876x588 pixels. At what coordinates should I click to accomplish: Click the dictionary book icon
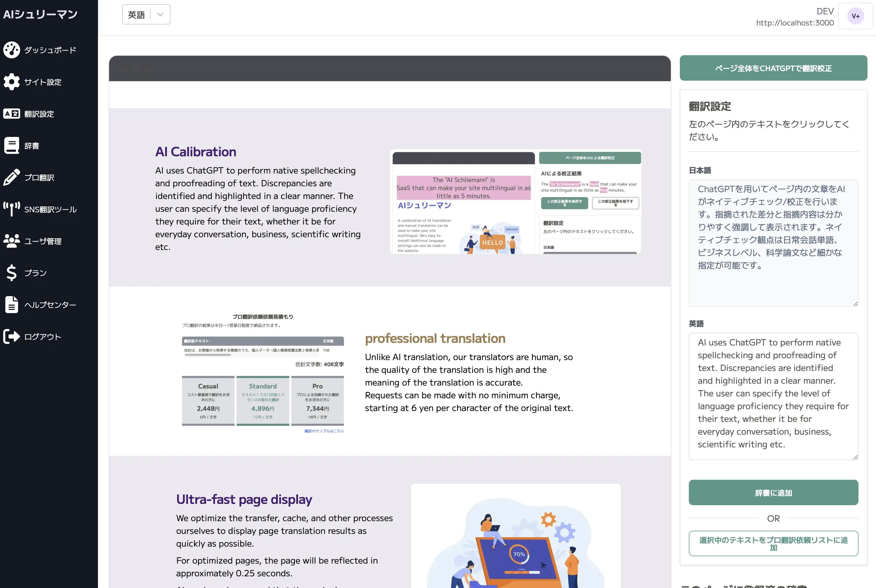point(12,145)
